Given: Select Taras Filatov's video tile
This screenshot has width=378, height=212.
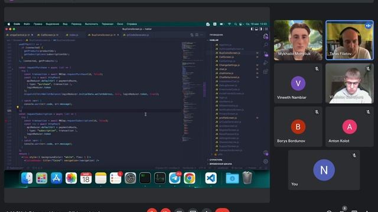Looking at the screenshot, I should [350, 40].
